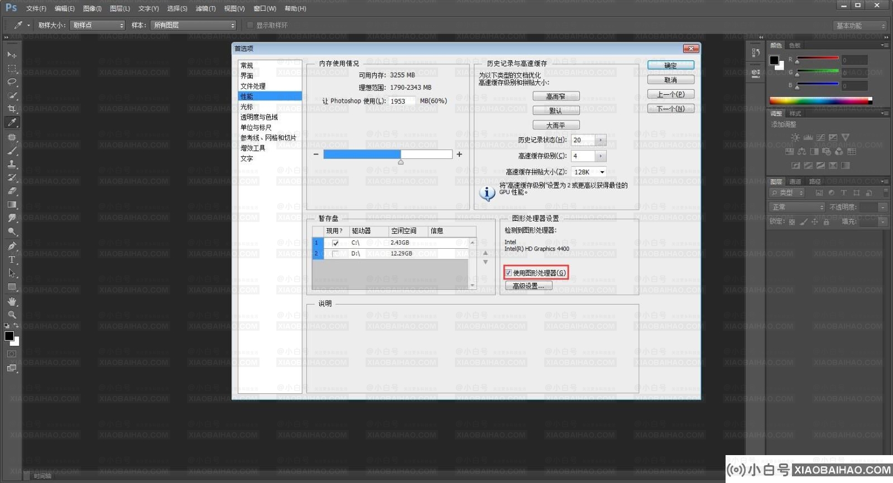Select the Brush tool
The width and height of the screenshot is (893, 483).
(12, 151)
